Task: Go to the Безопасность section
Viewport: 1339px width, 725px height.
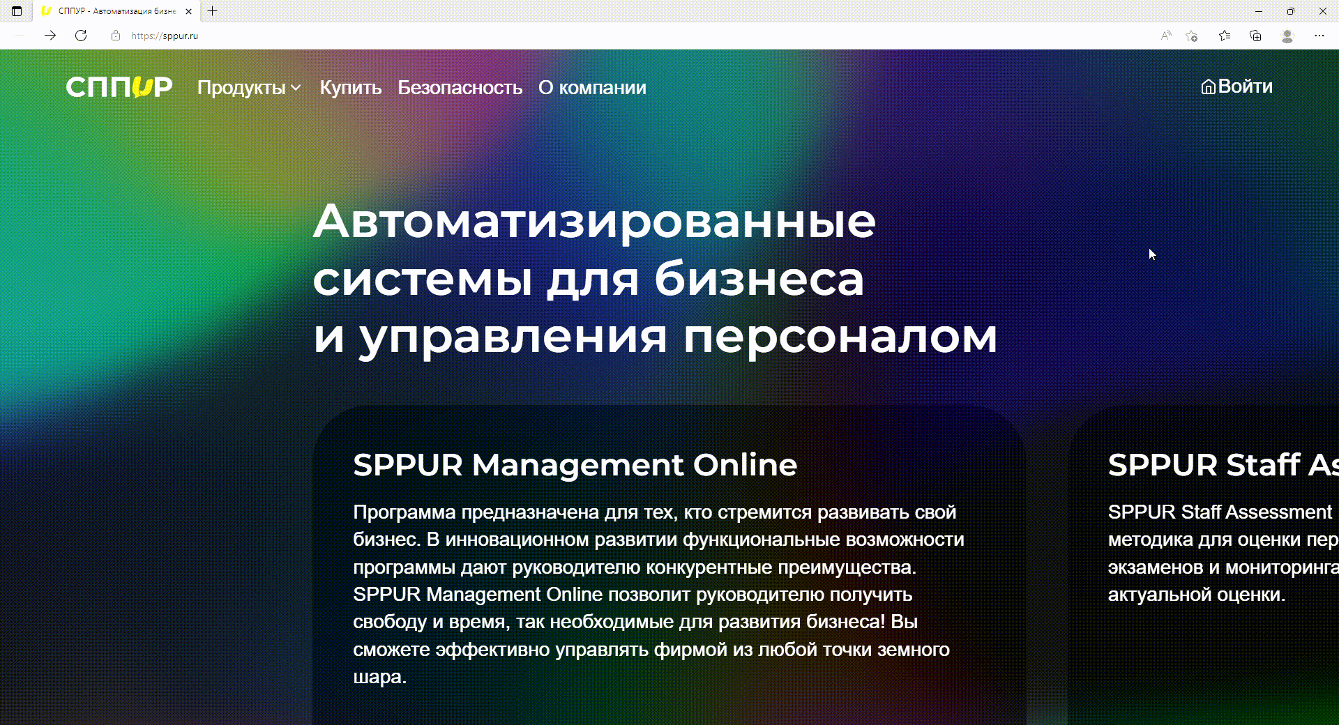Action: click(x=460, y=88)
